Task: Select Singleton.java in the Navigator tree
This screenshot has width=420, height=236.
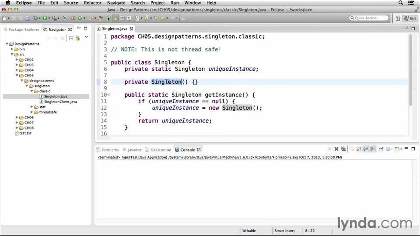Action: (55, 96)
